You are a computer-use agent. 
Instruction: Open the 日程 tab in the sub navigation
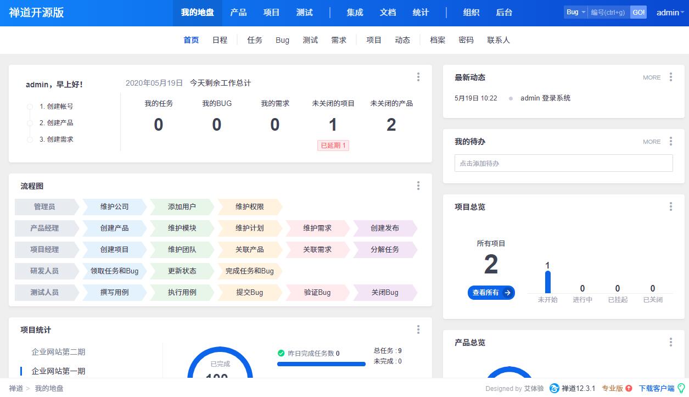pyautogui.click(x=220, y=40)
